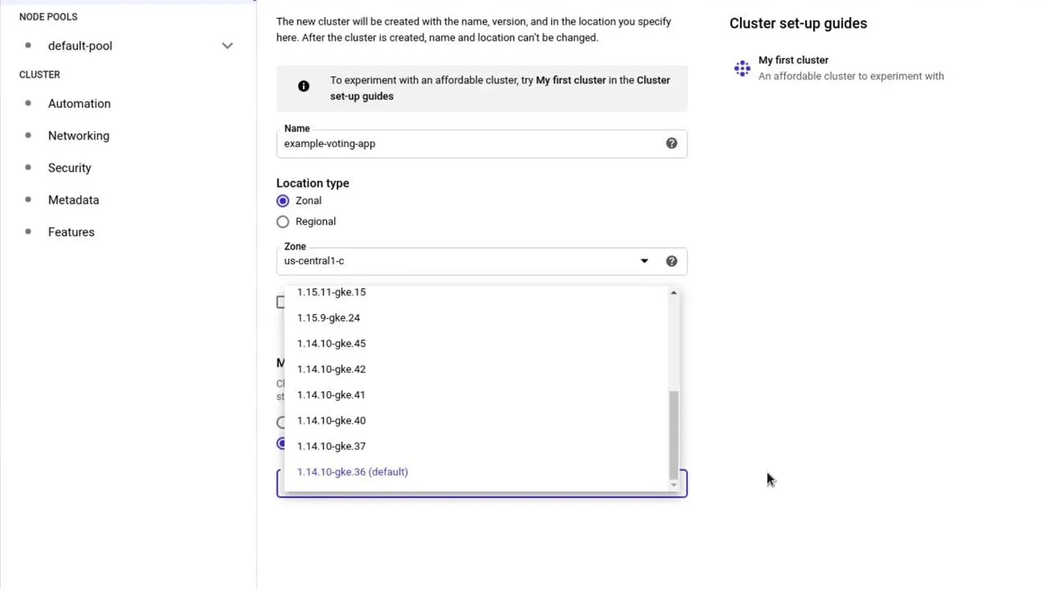Click inside the Name input showing example-voting-app

(x=409, y=143)
